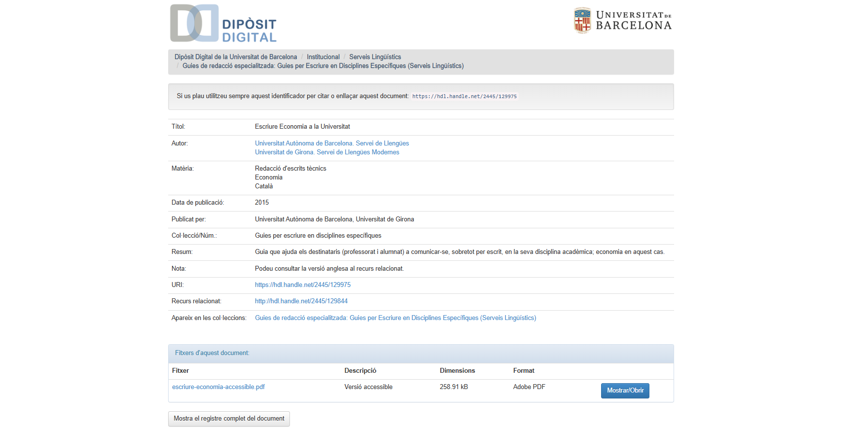
Task: Click the Dipòsit Digital logo
Action: (223, 24)
